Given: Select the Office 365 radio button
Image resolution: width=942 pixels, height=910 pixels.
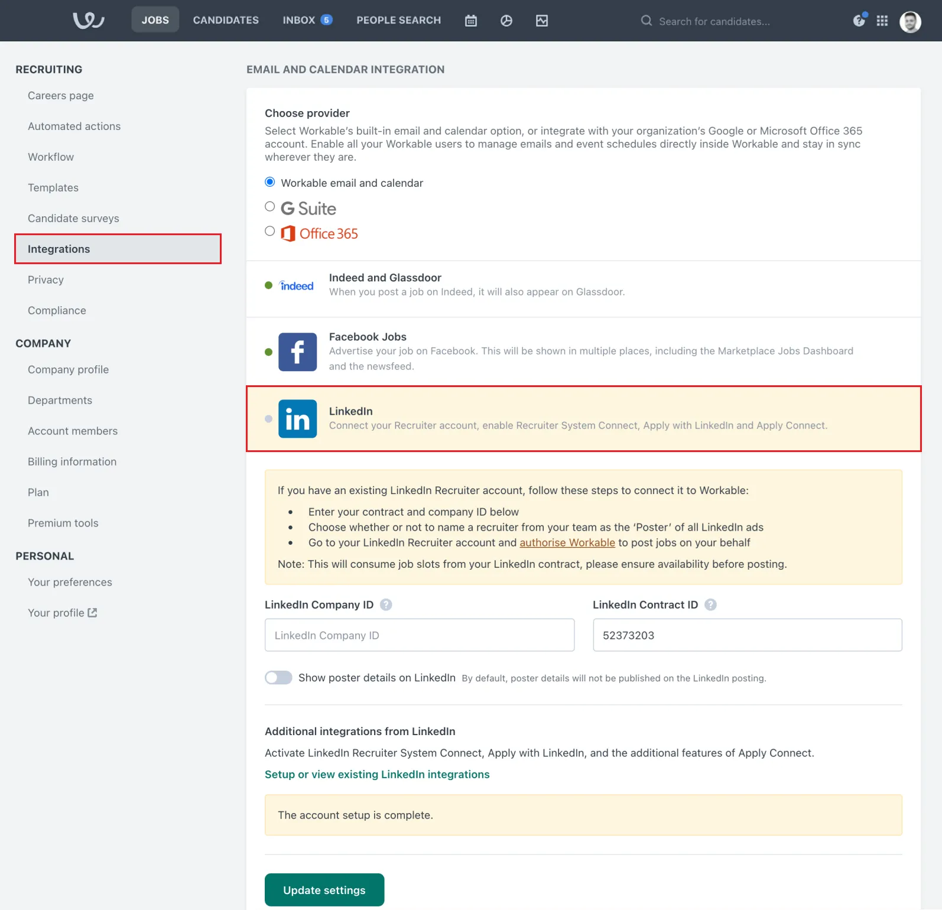Looking at the screenshot, I should tap(270, 232).
